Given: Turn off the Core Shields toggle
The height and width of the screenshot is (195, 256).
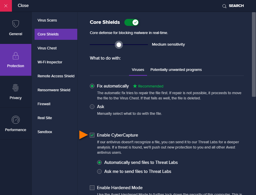Looking at the screenshot, I should [x=132, y=22].
